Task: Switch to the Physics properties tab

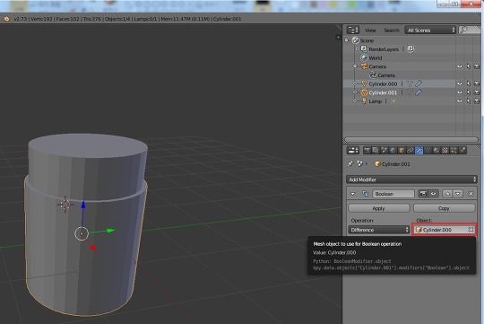Action: 462,150
